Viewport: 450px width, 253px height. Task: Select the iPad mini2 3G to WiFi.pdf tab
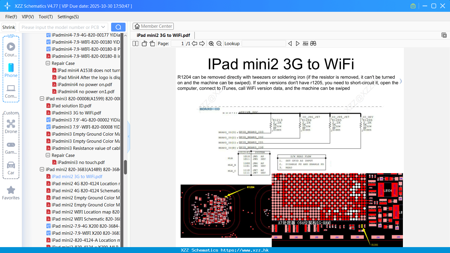163,35
